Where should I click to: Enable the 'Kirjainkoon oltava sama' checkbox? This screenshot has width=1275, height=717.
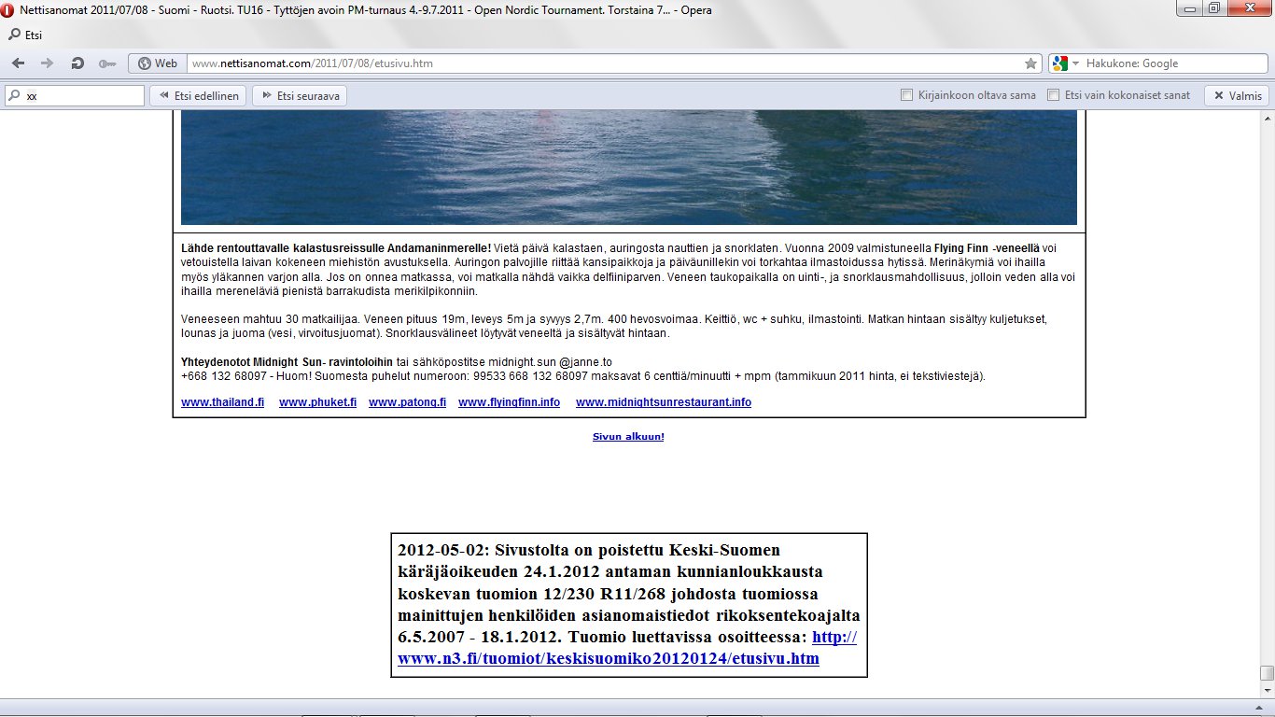coord(906,95)
